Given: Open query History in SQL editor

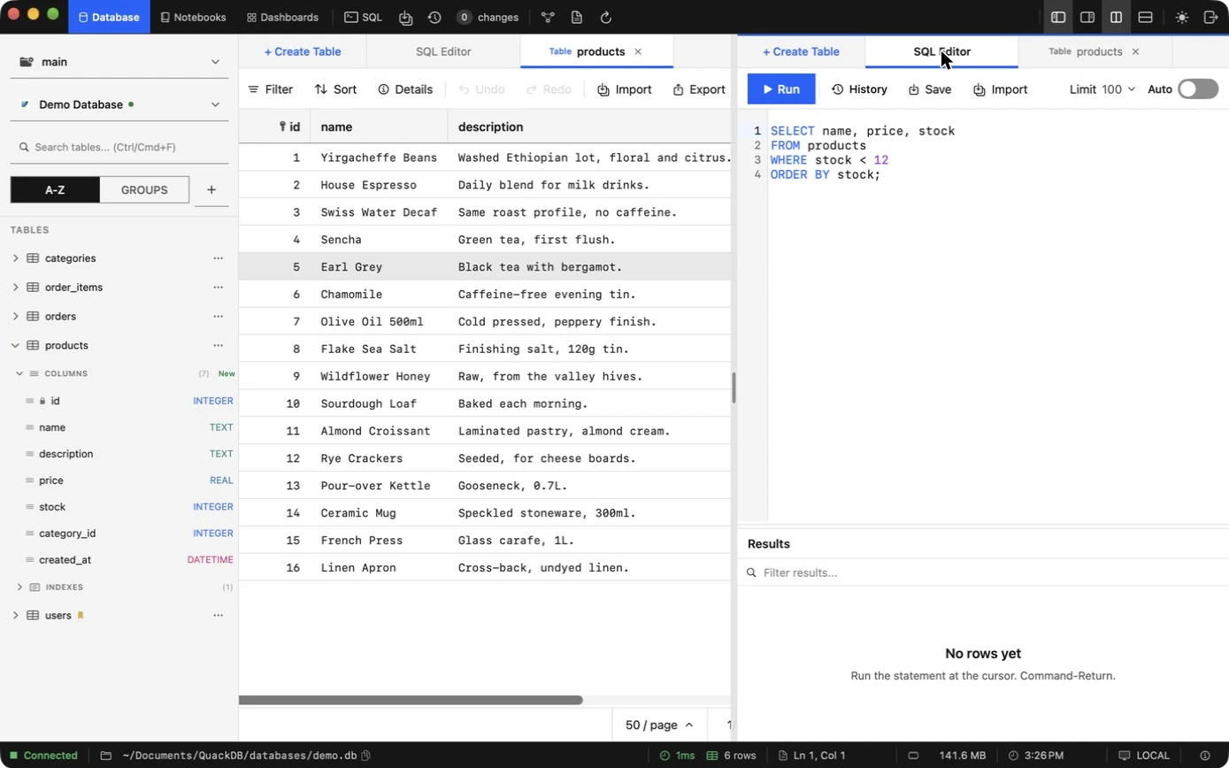Looking at the screenshot, I should [x=859, y=89].
